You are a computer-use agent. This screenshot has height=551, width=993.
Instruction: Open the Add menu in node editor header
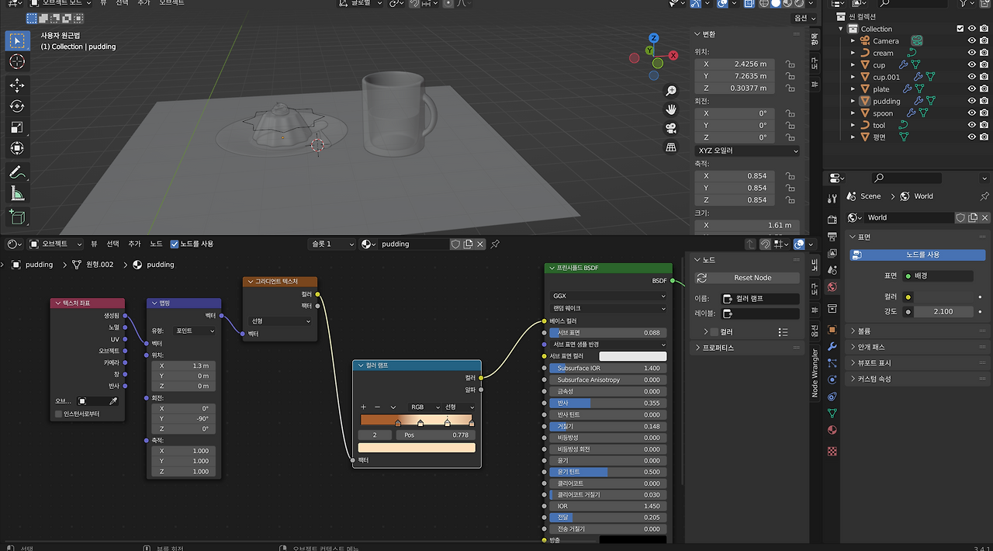(x=134, y=244)
